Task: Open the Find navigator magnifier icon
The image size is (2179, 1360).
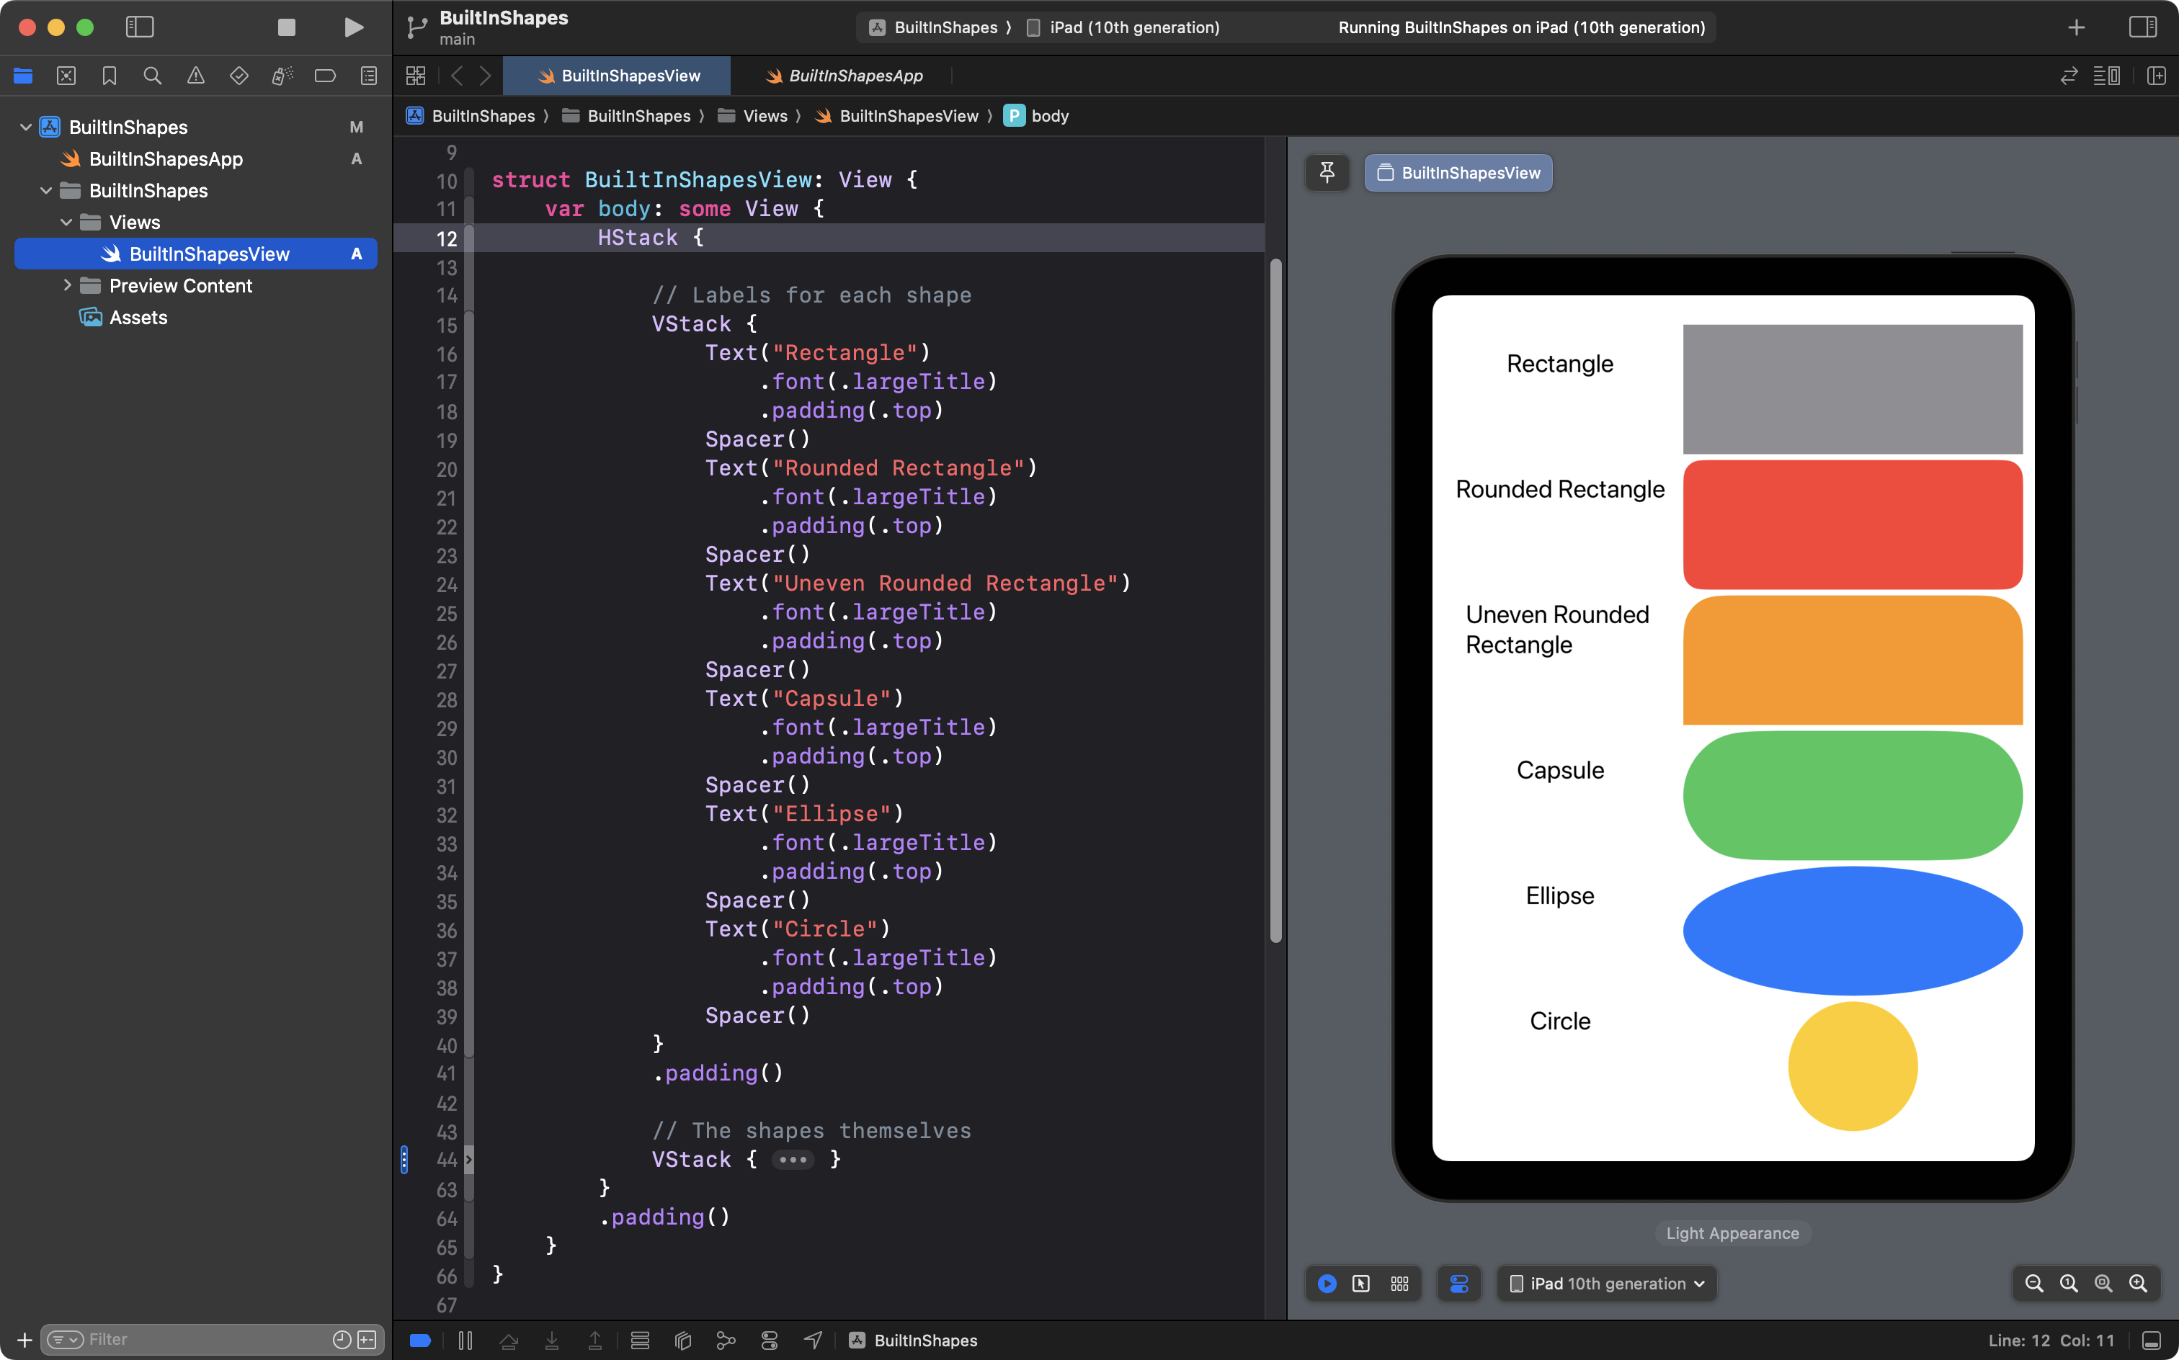Action: 152,76
